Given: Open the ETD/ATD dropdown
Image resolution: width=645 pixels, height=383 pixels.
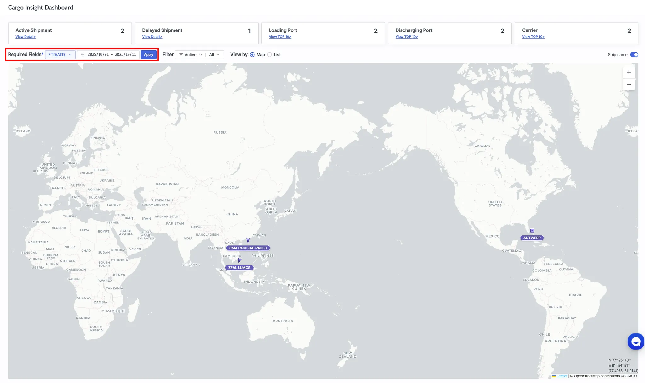Looking at the screenshot, I should tap(60, 55).
